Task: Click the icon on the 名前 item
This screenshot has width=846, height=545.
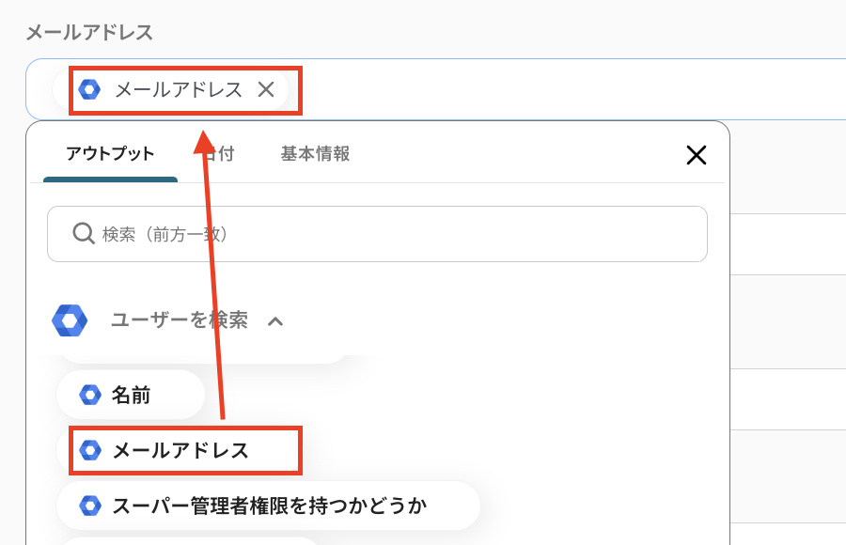Action: pyautogui.click(x=90, y=395)
